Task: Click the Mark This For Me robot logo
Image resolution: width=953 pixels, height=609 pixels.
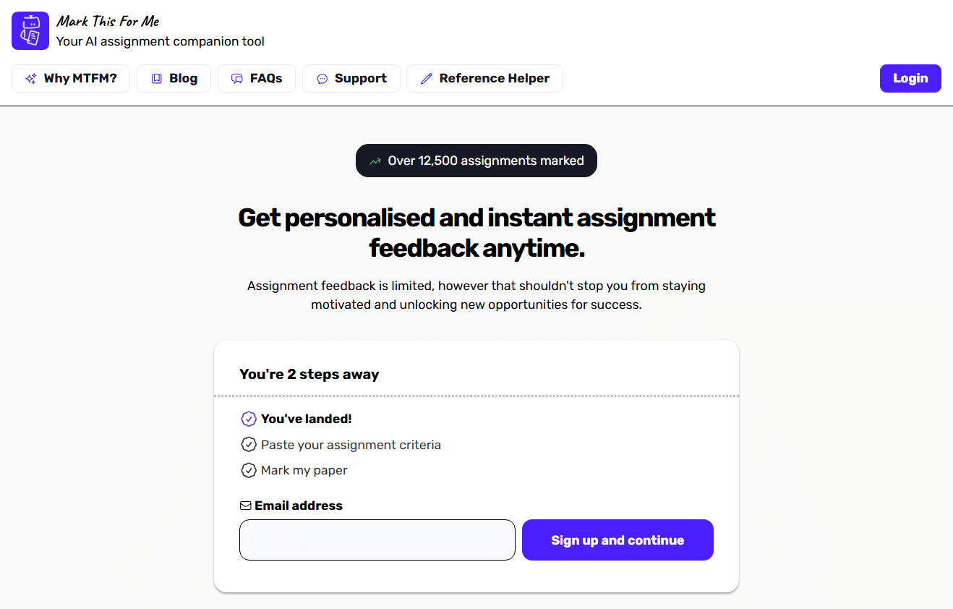Action: [30, 30]
